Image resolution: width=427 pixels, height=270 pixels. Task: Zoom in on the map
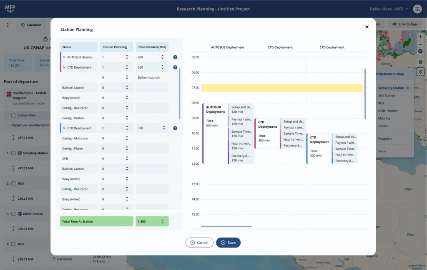tap(420, 37)
